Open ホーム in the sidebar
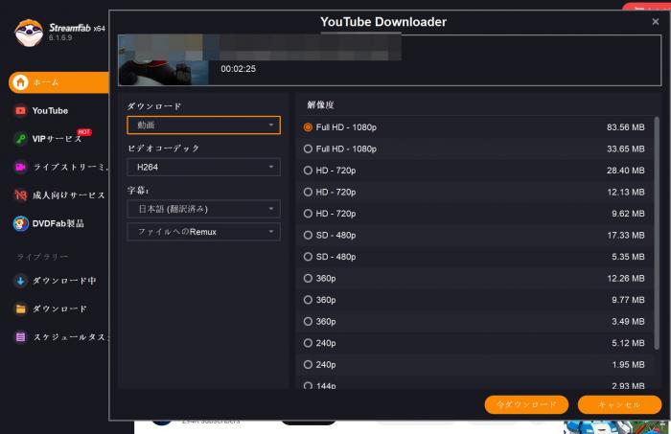This screenshot has height=434, width=671. click(58, 82)
